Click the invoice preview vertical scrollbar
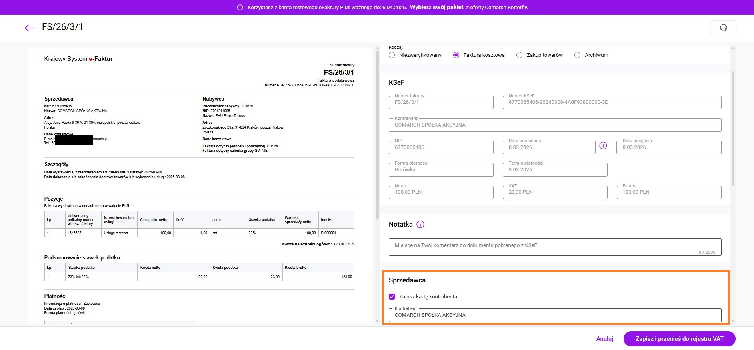Screen dimensions: 754x350 pyautogui.click(x=377, y=136)
